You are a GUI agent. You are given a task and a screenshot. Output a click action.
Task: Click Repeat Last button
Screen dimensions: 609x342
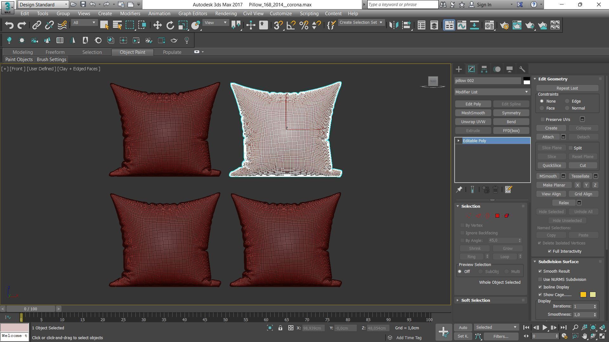click(567, 88)
